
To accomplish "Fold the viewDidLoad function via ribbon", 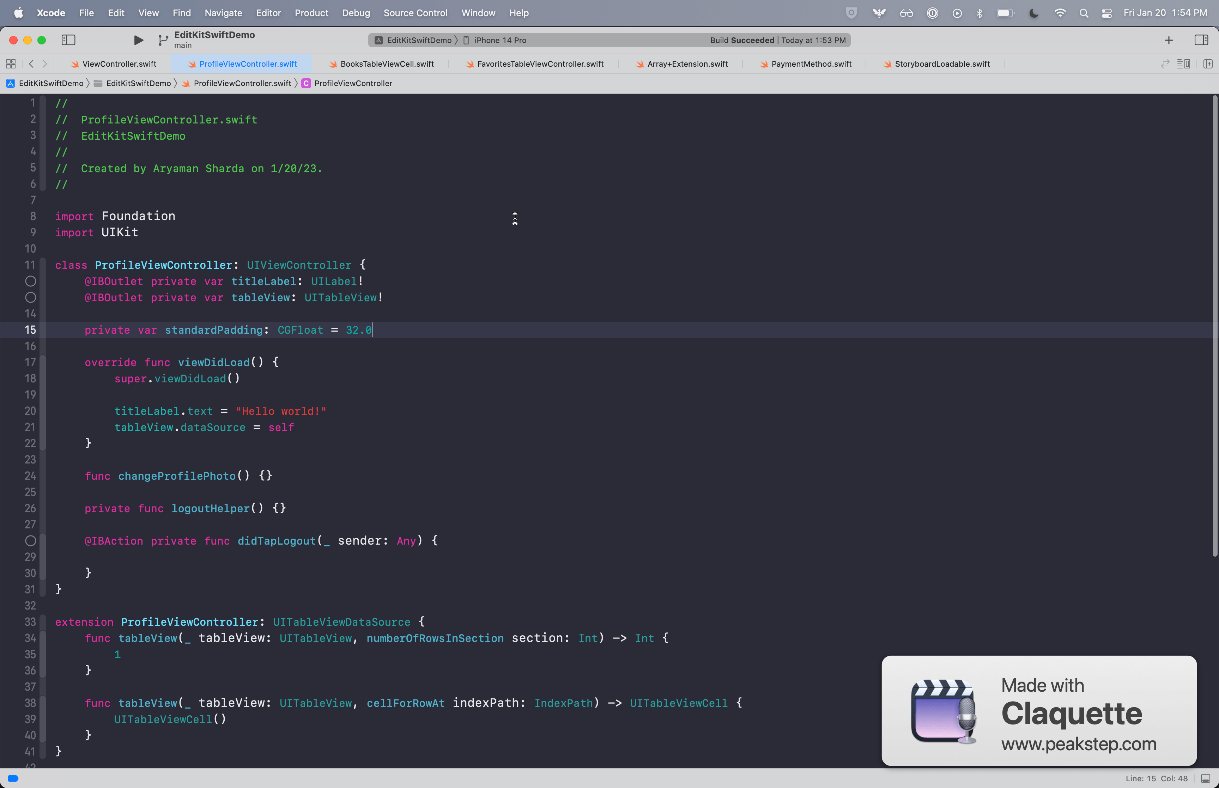I will click(x=43, y=403).
